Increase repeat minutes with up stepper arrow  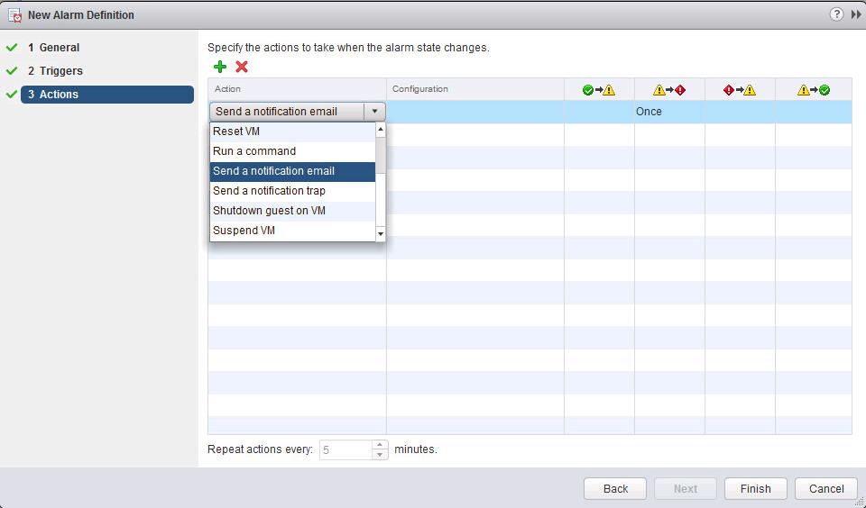(380, 445)
